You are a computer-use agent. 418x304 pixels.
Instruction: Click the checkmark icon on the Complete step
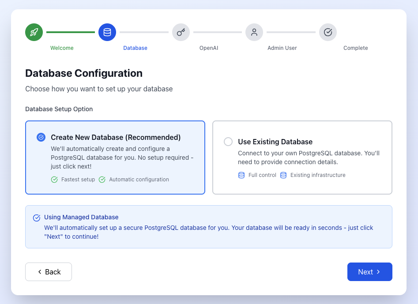[328, 32]
